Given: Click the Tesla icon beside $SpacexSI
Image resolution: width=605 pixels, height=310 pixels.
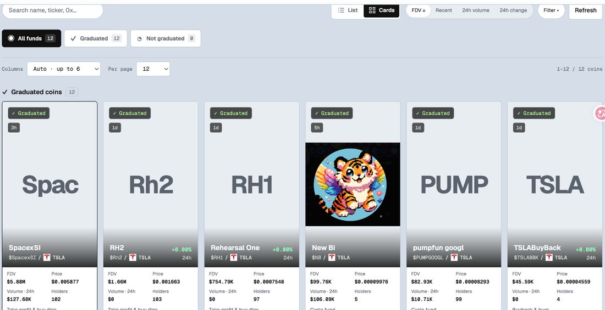Looking at the screenshot, I should coord(47,258).
